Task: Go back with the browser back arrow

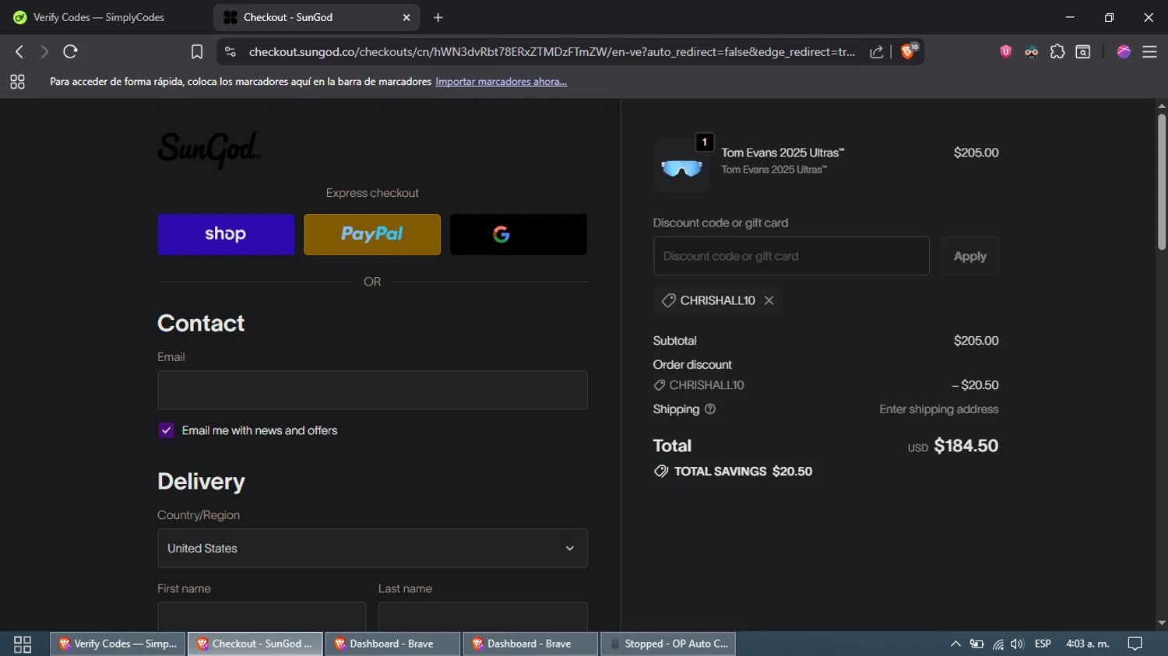Action: coord(19,51)
